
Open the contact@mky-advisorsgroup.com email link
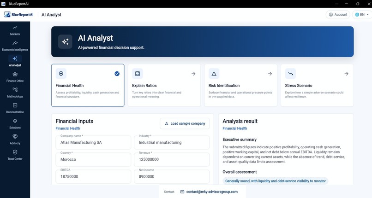(x=212, y=192)
